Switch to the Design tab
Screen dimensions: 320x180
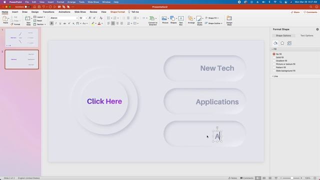click(35, 12)
